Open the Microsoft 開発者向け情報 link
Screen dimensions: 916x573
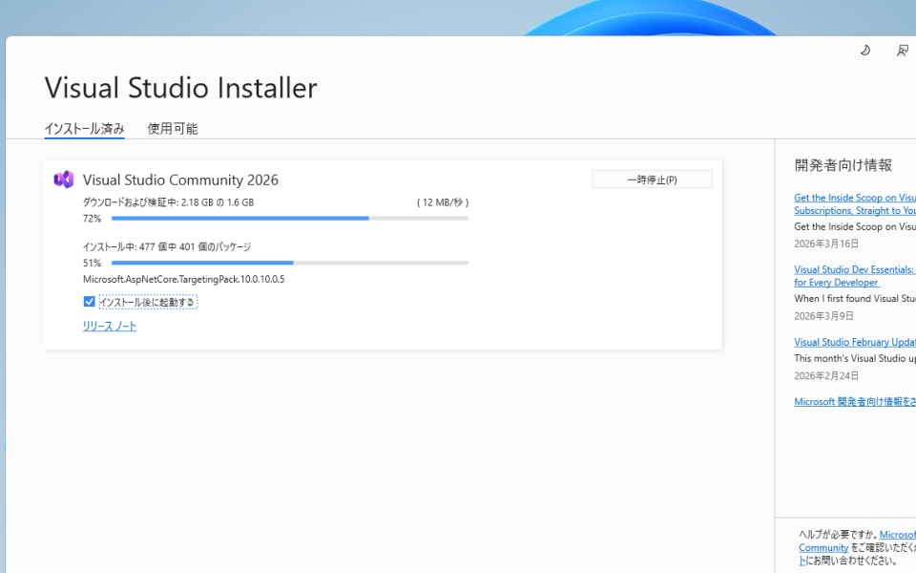[x=854, y=402]
